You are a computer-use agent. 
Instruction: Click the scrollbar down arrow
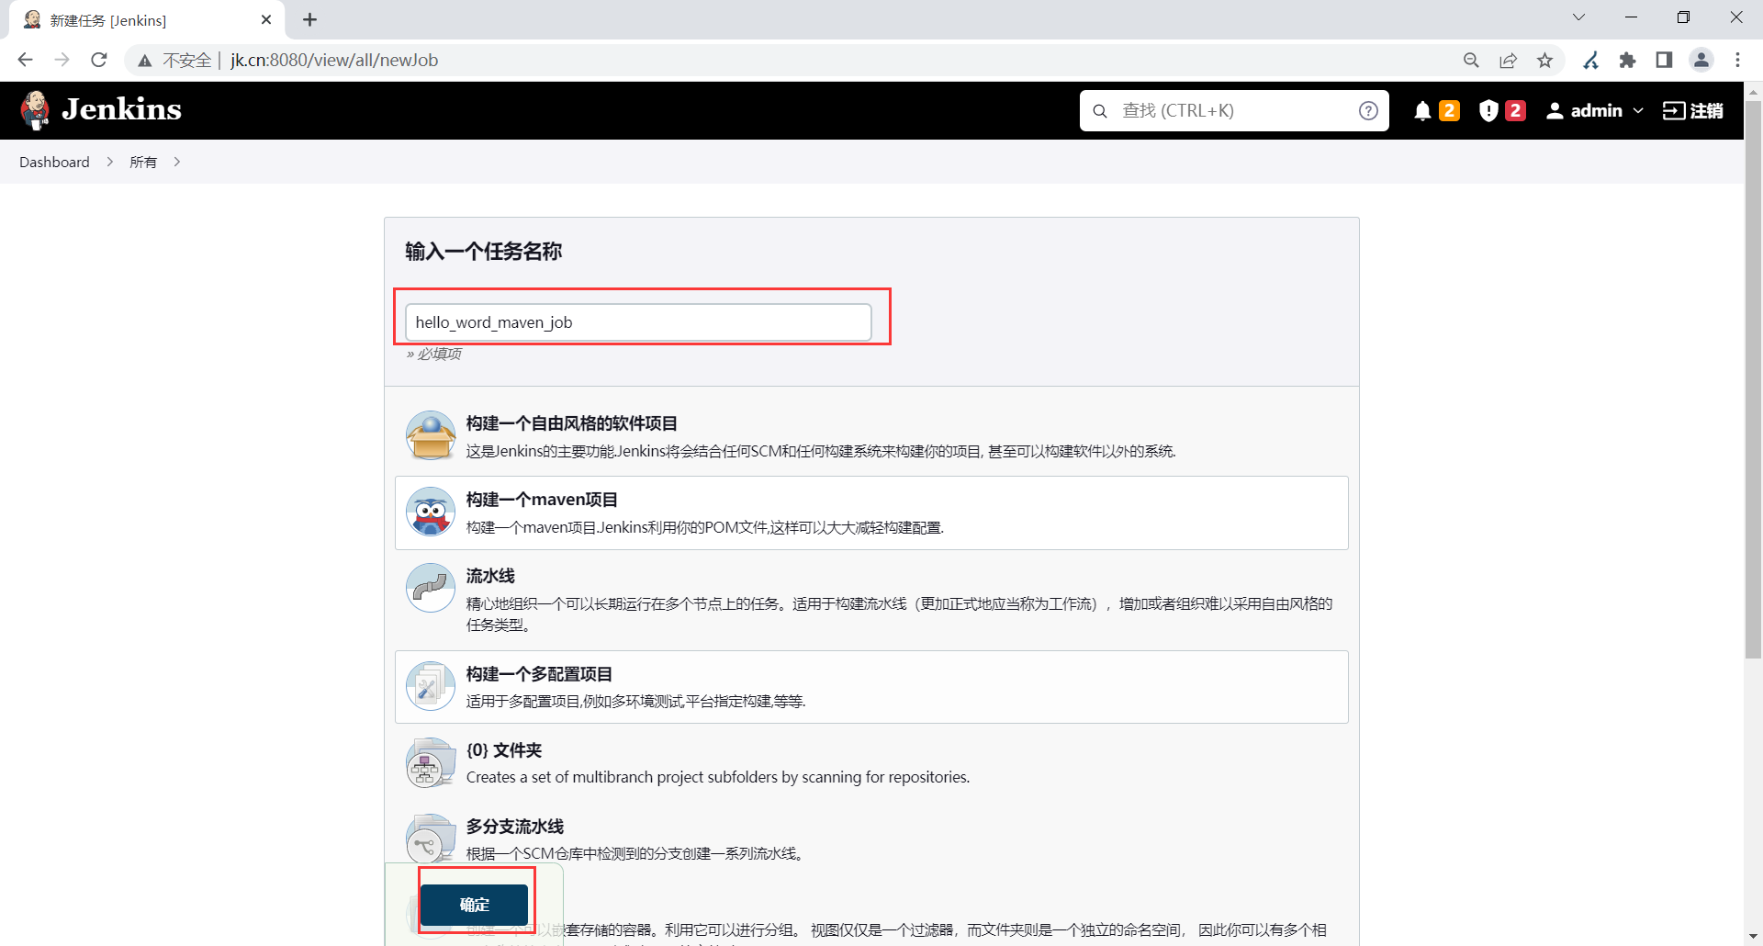point(1753,938)
